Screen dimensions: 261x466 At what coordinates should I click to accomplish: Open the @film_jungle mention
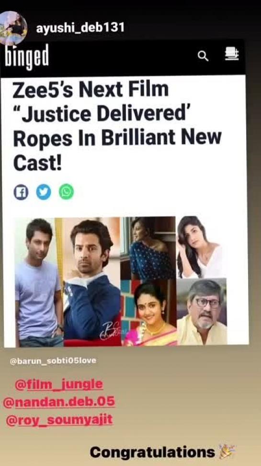(x=59, y=384)
